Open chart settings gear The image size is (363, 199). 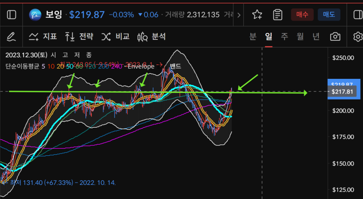[358, 37]
